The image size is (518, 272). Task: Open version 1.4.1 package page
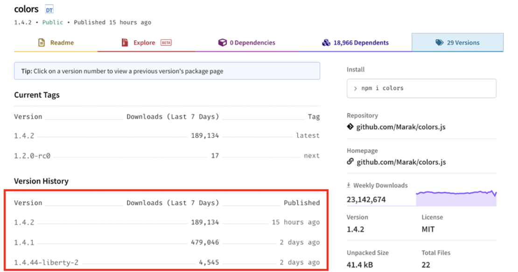[24, 243]
